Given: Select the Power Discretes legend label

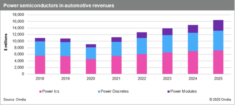Looking at the screenshot, I should pyautogui.click(x=115, y=91).
